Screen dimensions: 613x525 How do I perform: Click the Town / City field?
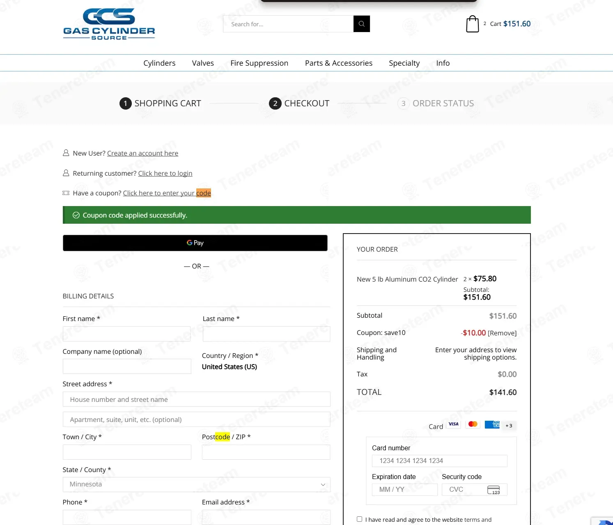pyautogui.click(x=127, y=452)
